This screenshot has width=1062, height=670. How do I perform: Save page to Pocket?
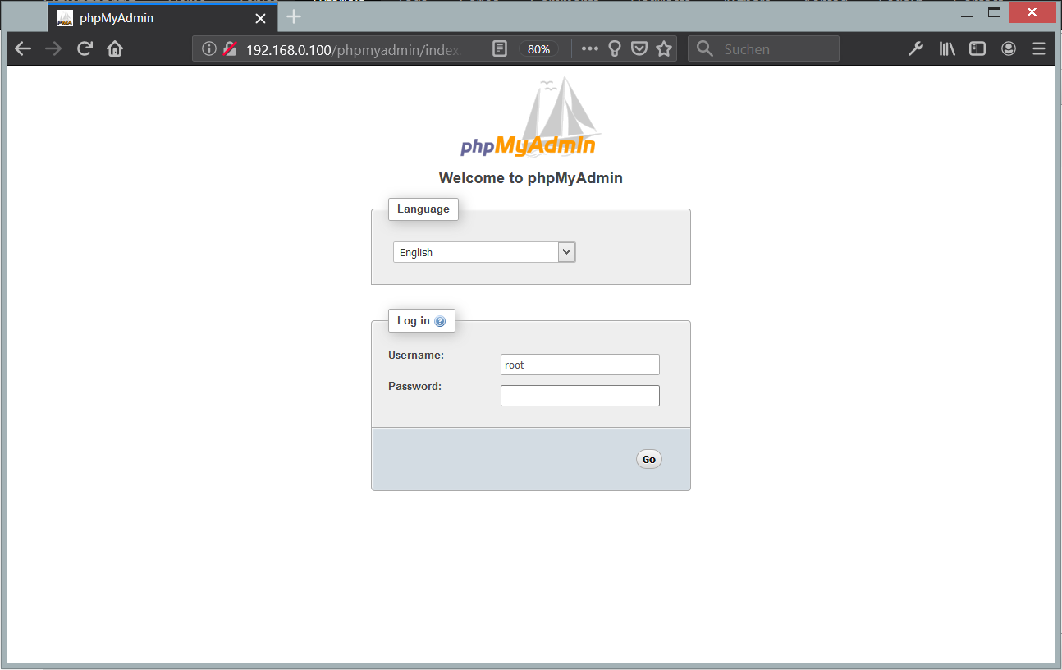pyautogui.click(x=639, y=49)
